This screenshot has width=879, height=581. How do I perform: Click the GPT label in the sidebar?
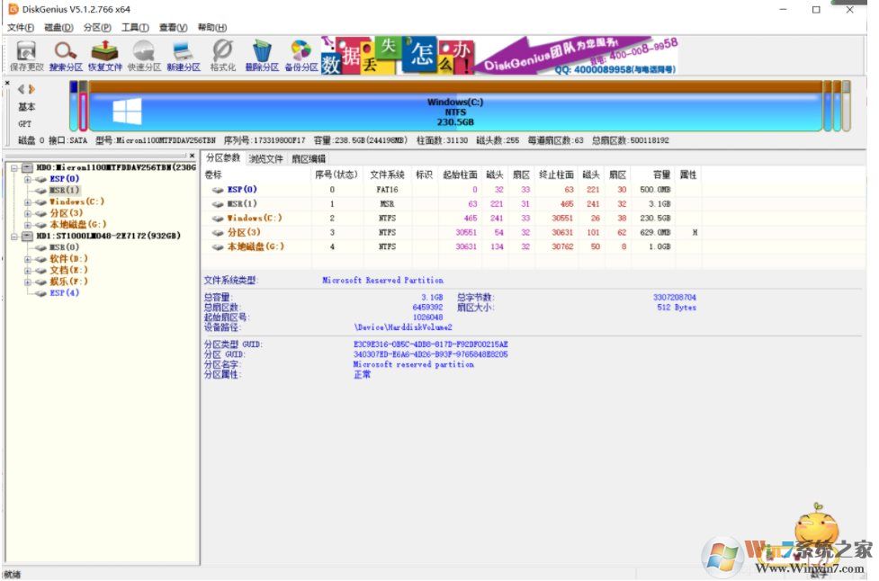pyautogui.click(x=24, y=123)
